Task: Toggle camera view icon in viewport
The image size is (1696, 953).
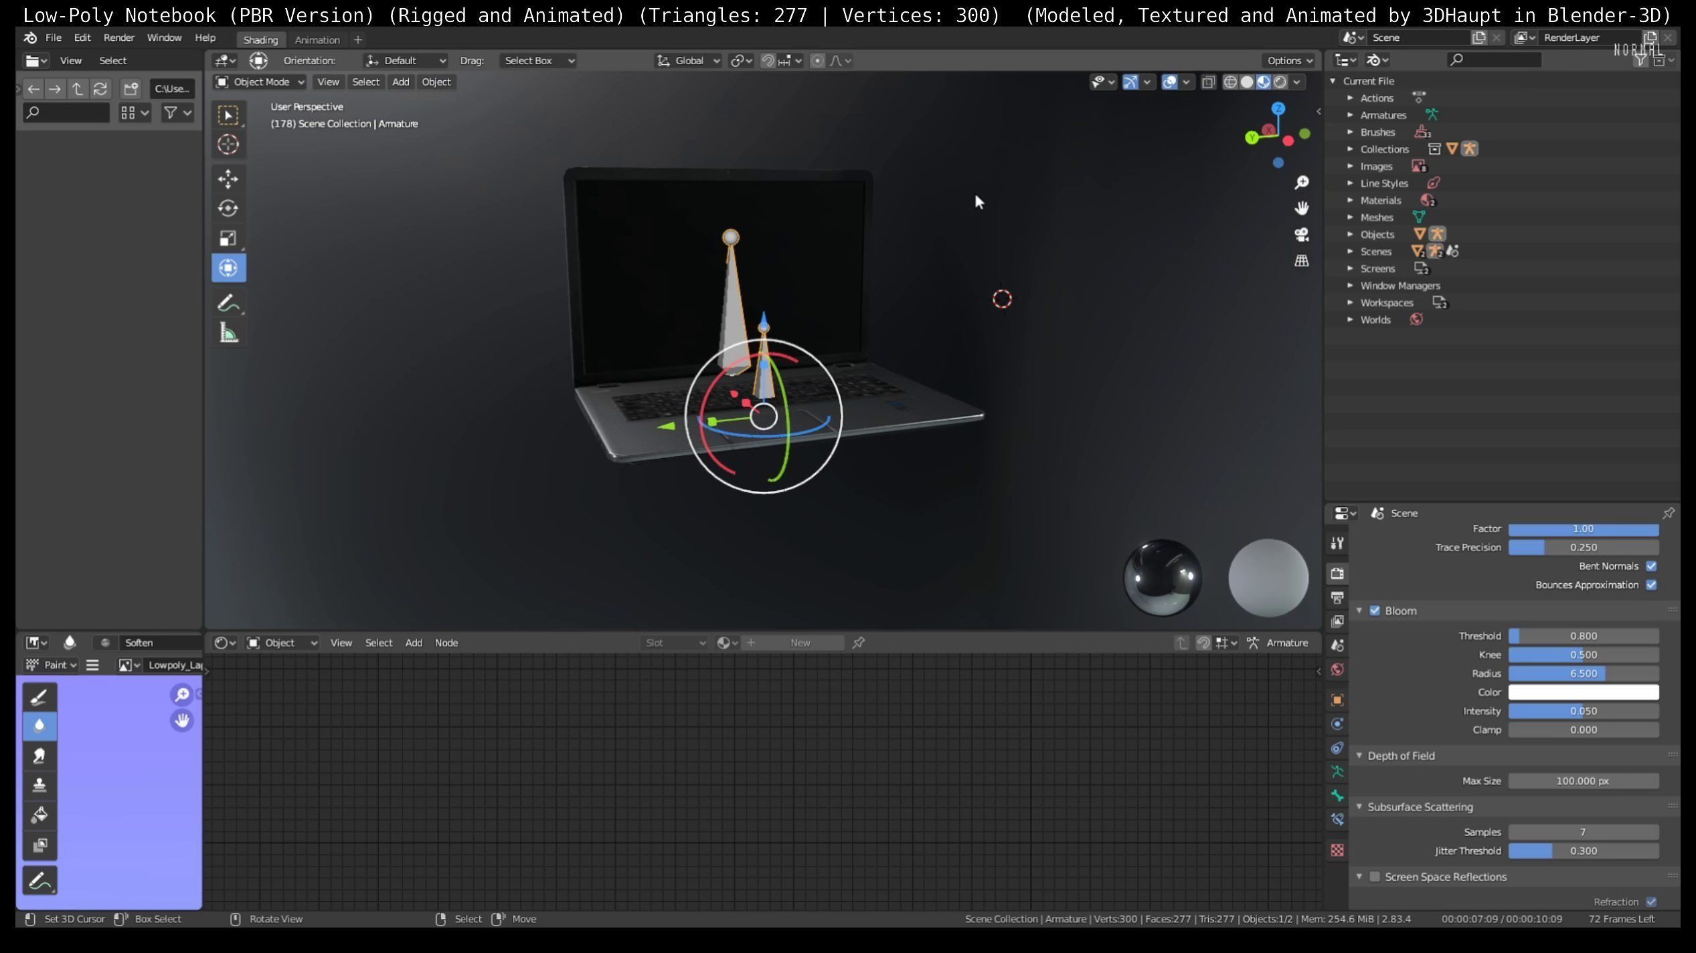Action: [1301, 235]
